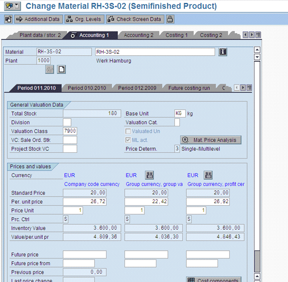Open Mat. Price Analysis
288x282 pixels.
(211, 140)
